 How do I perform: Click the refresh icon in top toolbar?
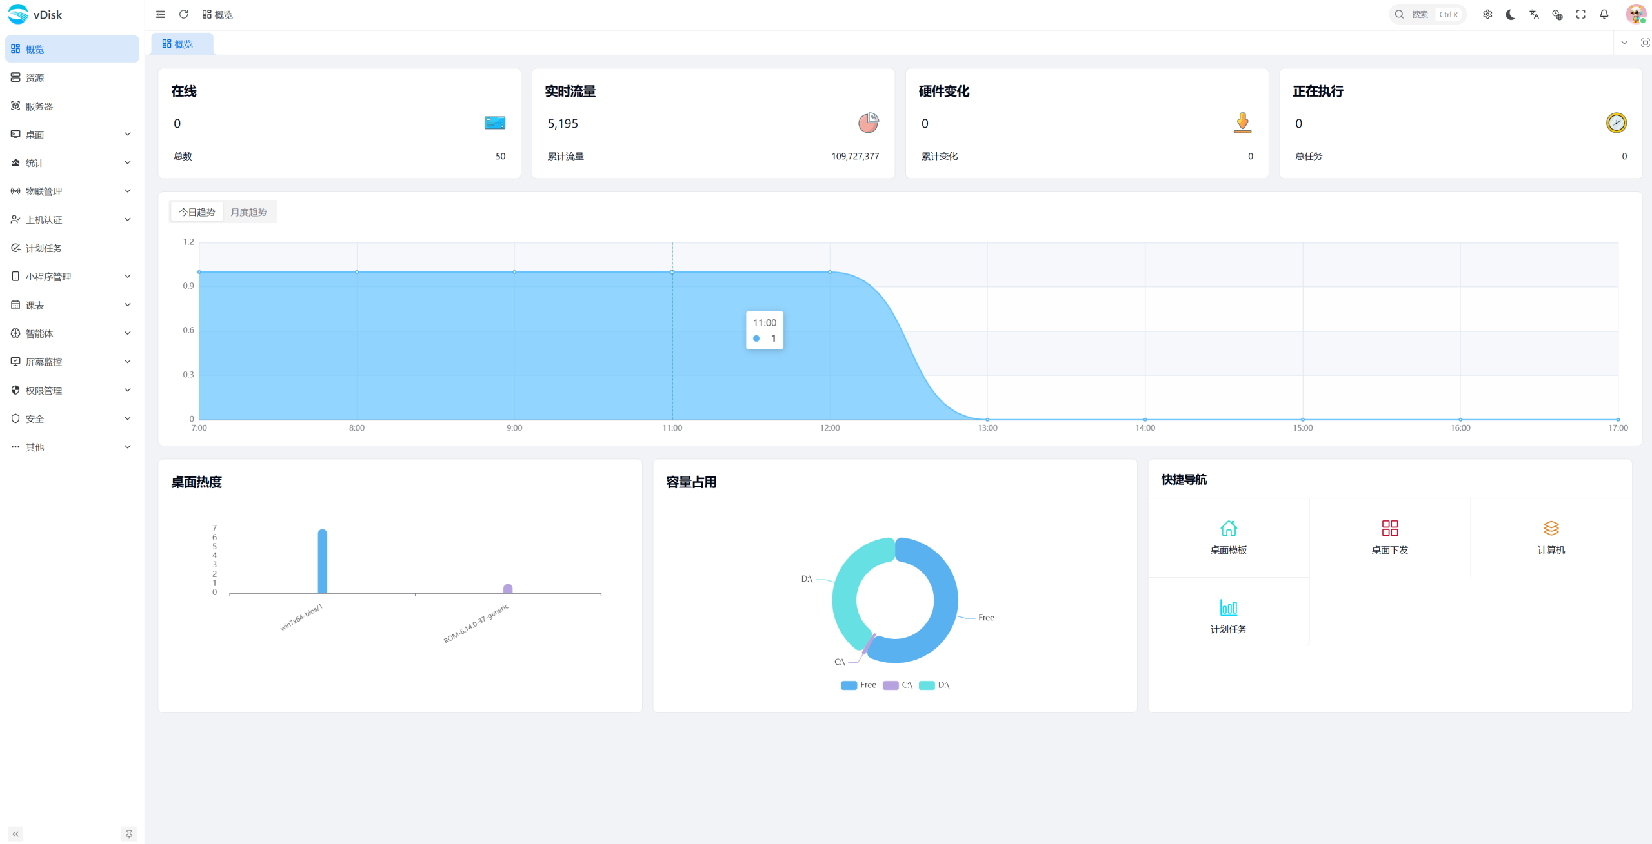click(184, 14)
